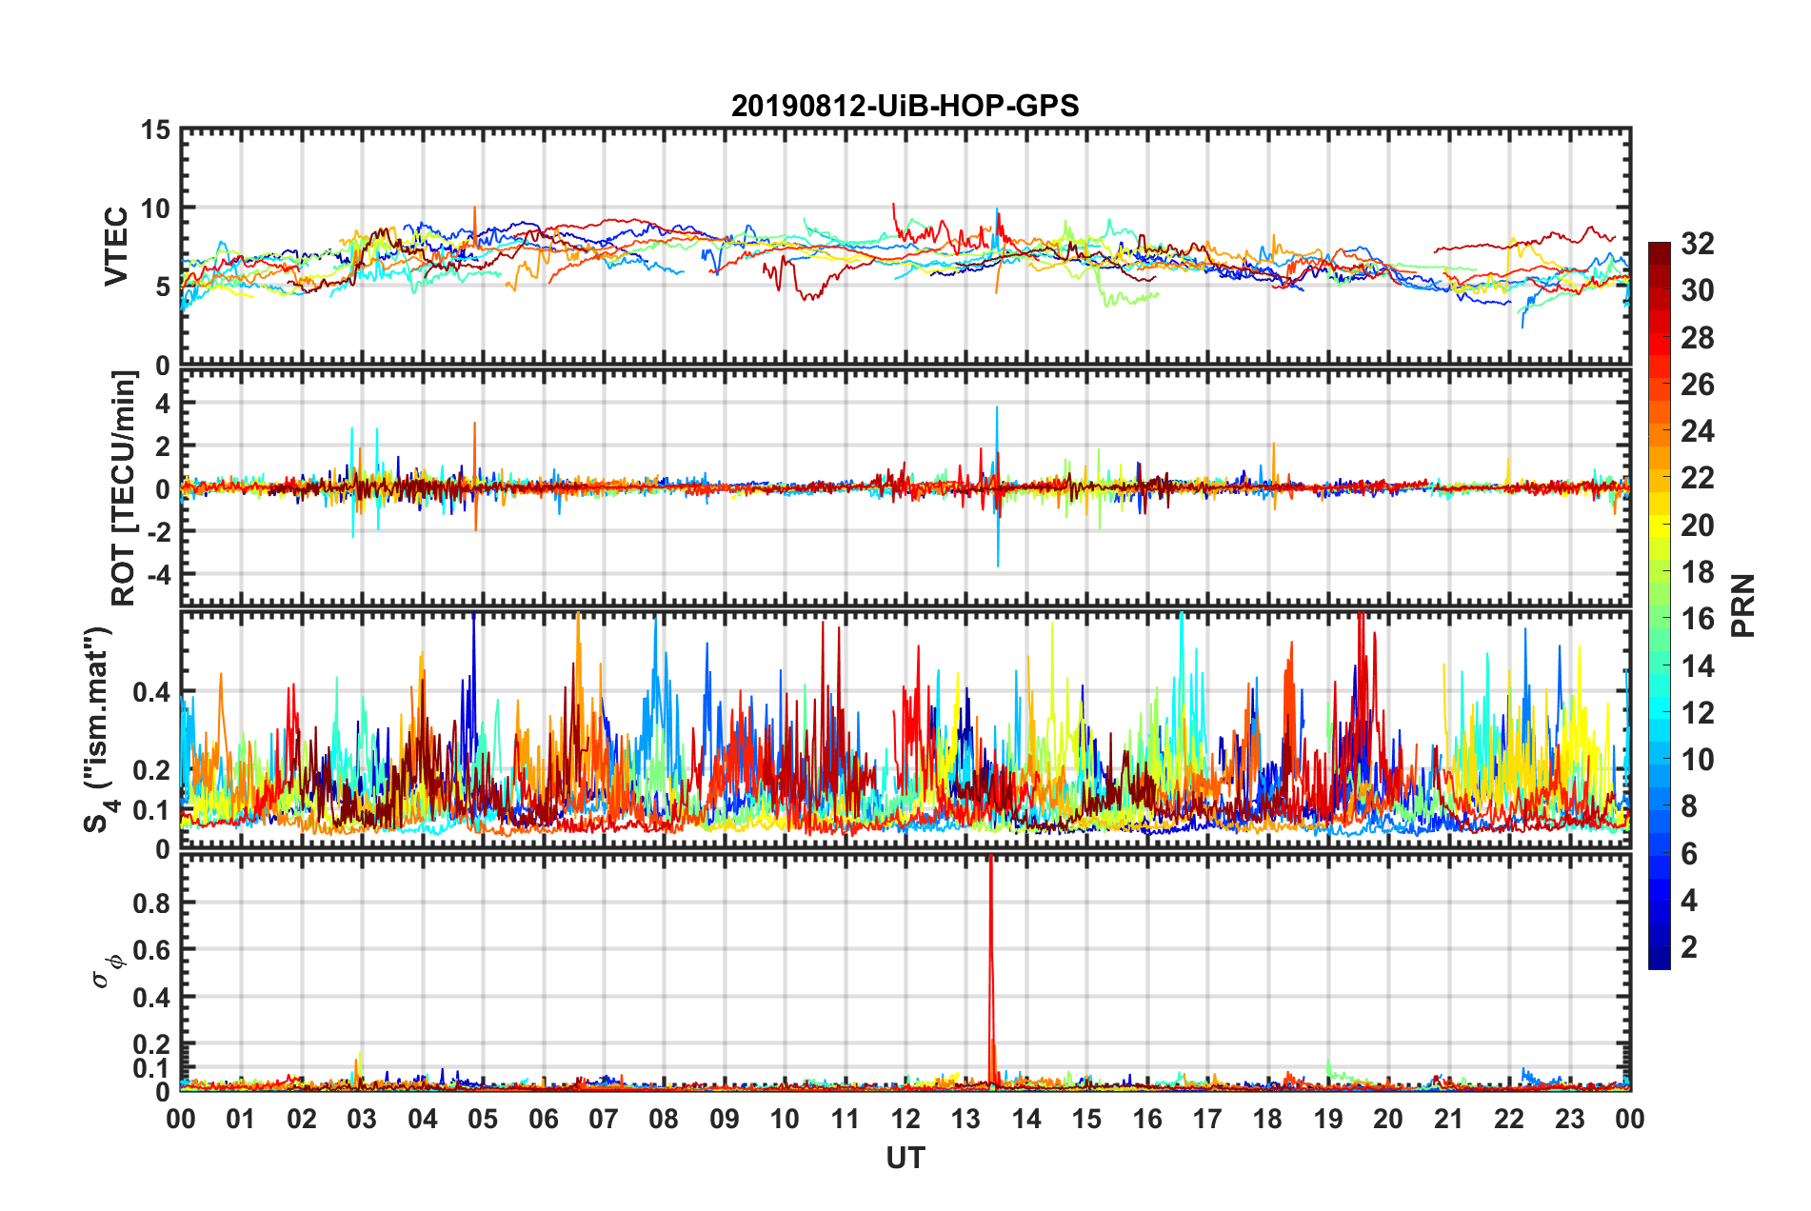Select colorbar tick label 32
The height and width of the screenshot is (1211, 1811).
tap(1697, 244)
